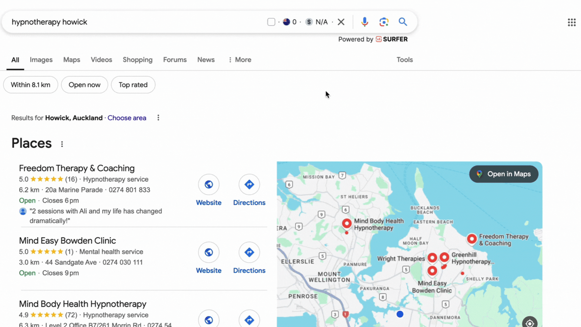The image size is (581, 327).
Task: Click Directions icon for Freedom Therapy
Action: click(249, 184)
